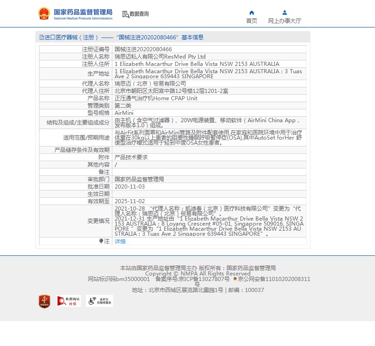Click the 注册证编号 row label
This screenshot has width=375, height=346.
point(96,49)
